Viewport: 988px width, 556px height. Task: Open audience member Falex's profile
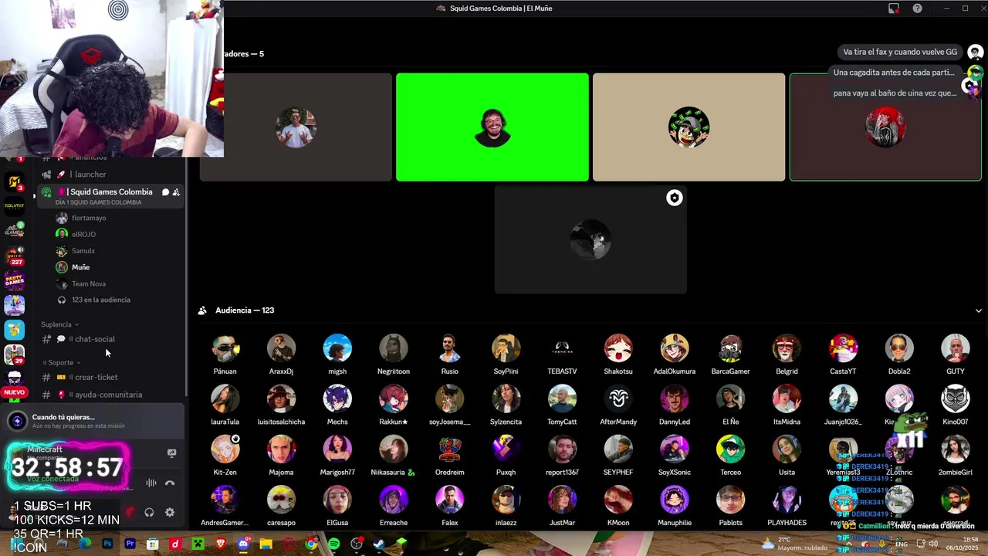450,506
